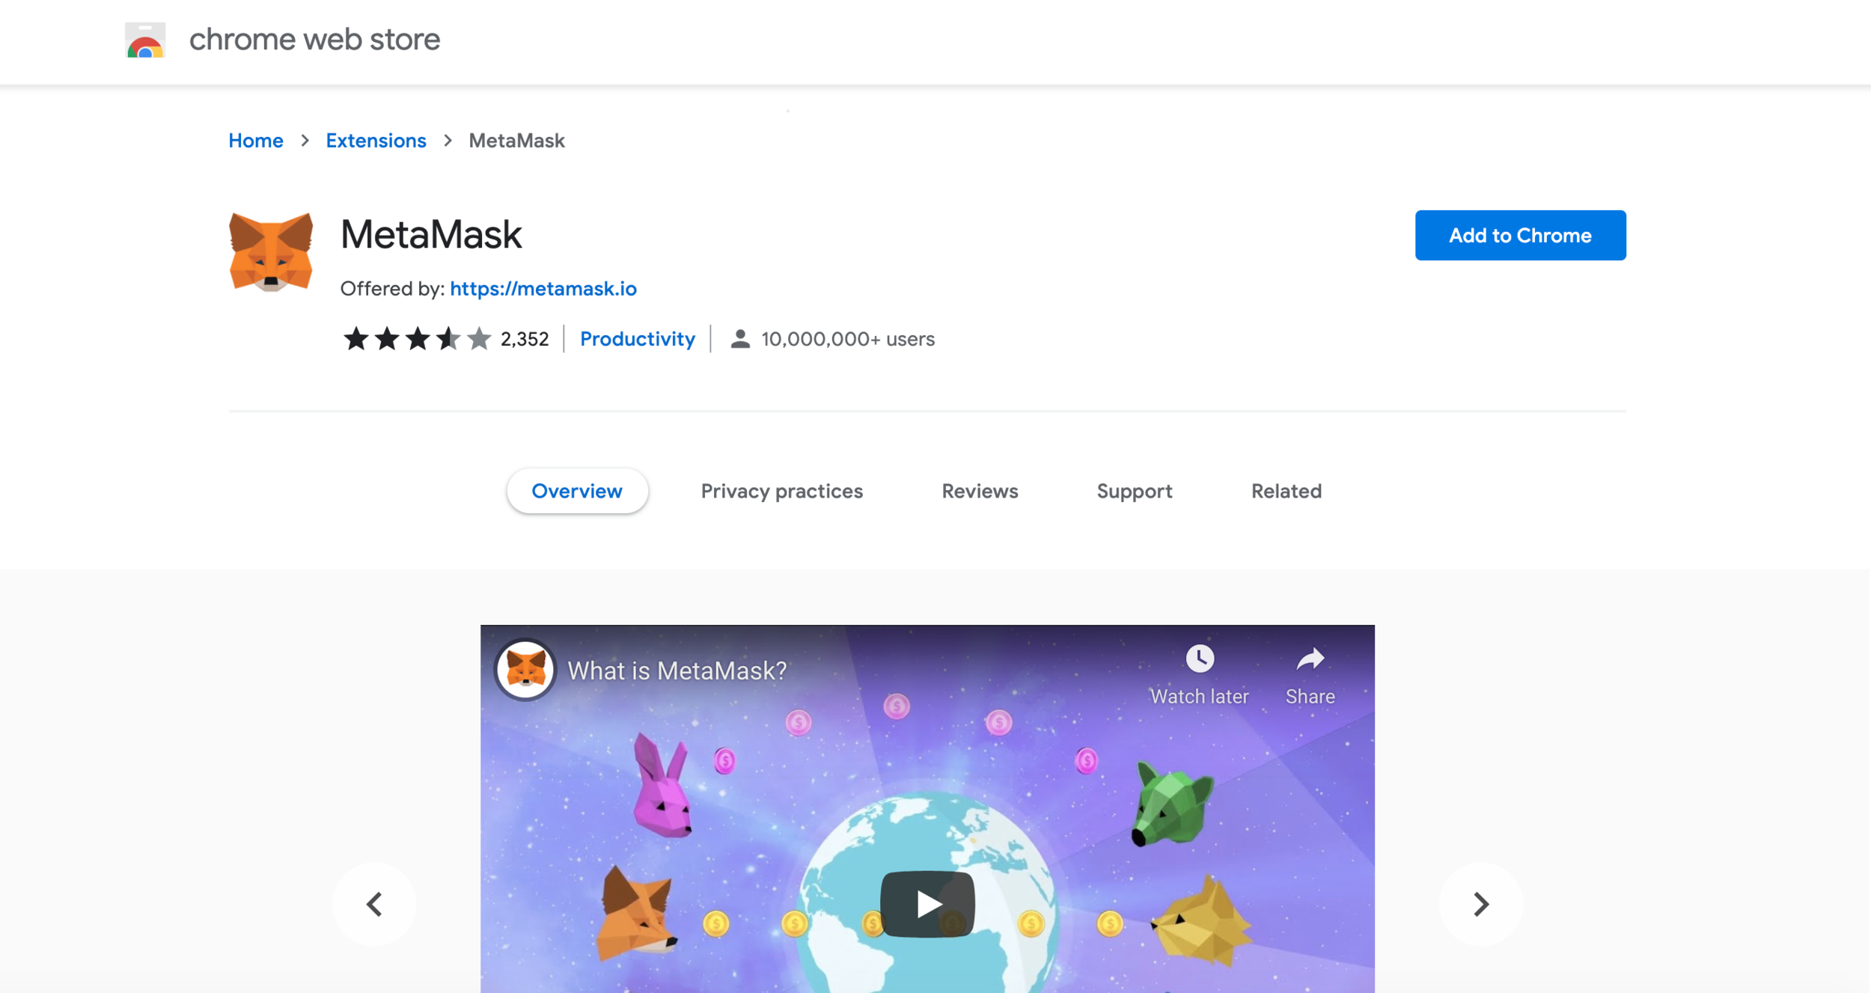1871x993 pixels.
Task: Open the https://metamask.io link
Action: tap(543, 289)
